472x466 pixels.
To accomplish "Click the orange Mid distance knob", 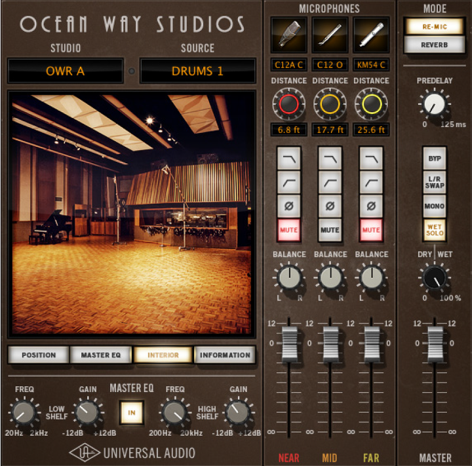I will (x=330, y=104).
